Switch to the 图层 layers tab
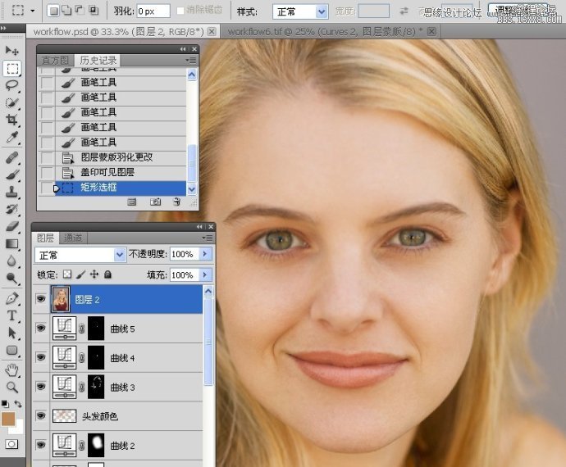The height and width of the screenshot is (467, 566). pos(45,238)
